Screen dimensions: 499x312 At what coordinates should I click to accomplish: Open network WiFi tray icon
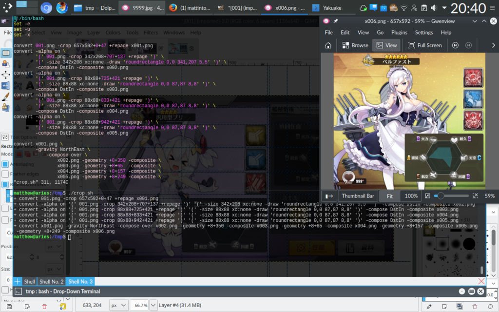404,8
